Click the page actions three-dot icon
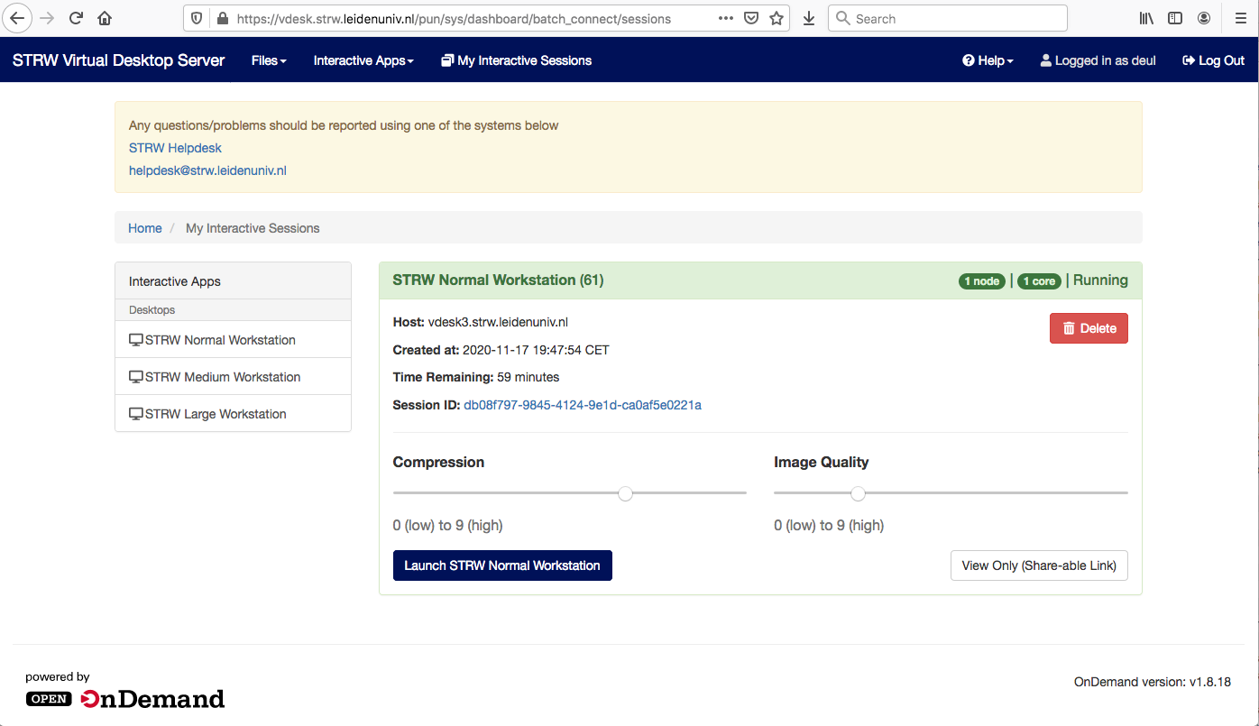Viewport: 1259px width, 726px height. (726, 18)
